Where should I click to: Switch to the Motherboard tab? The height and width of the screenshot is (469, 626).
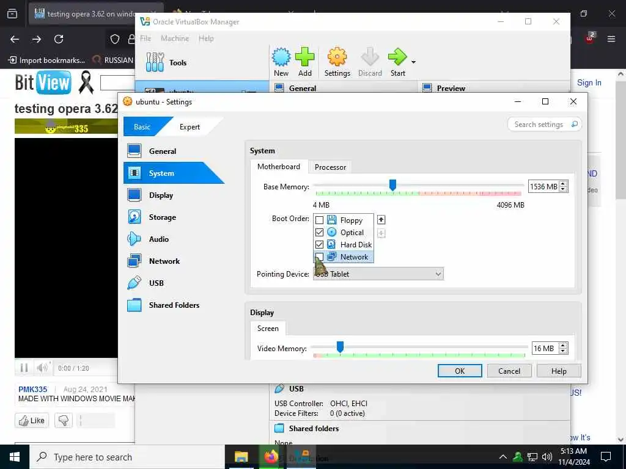point(279,167)
